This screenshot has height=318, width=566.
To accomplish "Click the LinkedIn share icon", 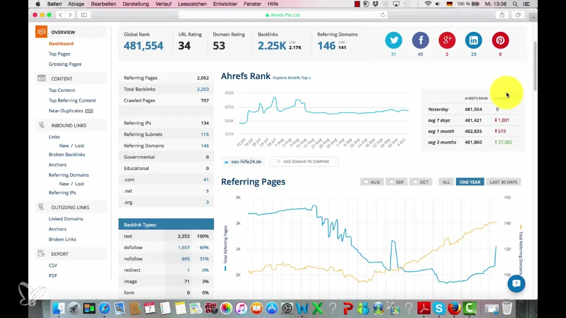I will [x=474, y=40].
